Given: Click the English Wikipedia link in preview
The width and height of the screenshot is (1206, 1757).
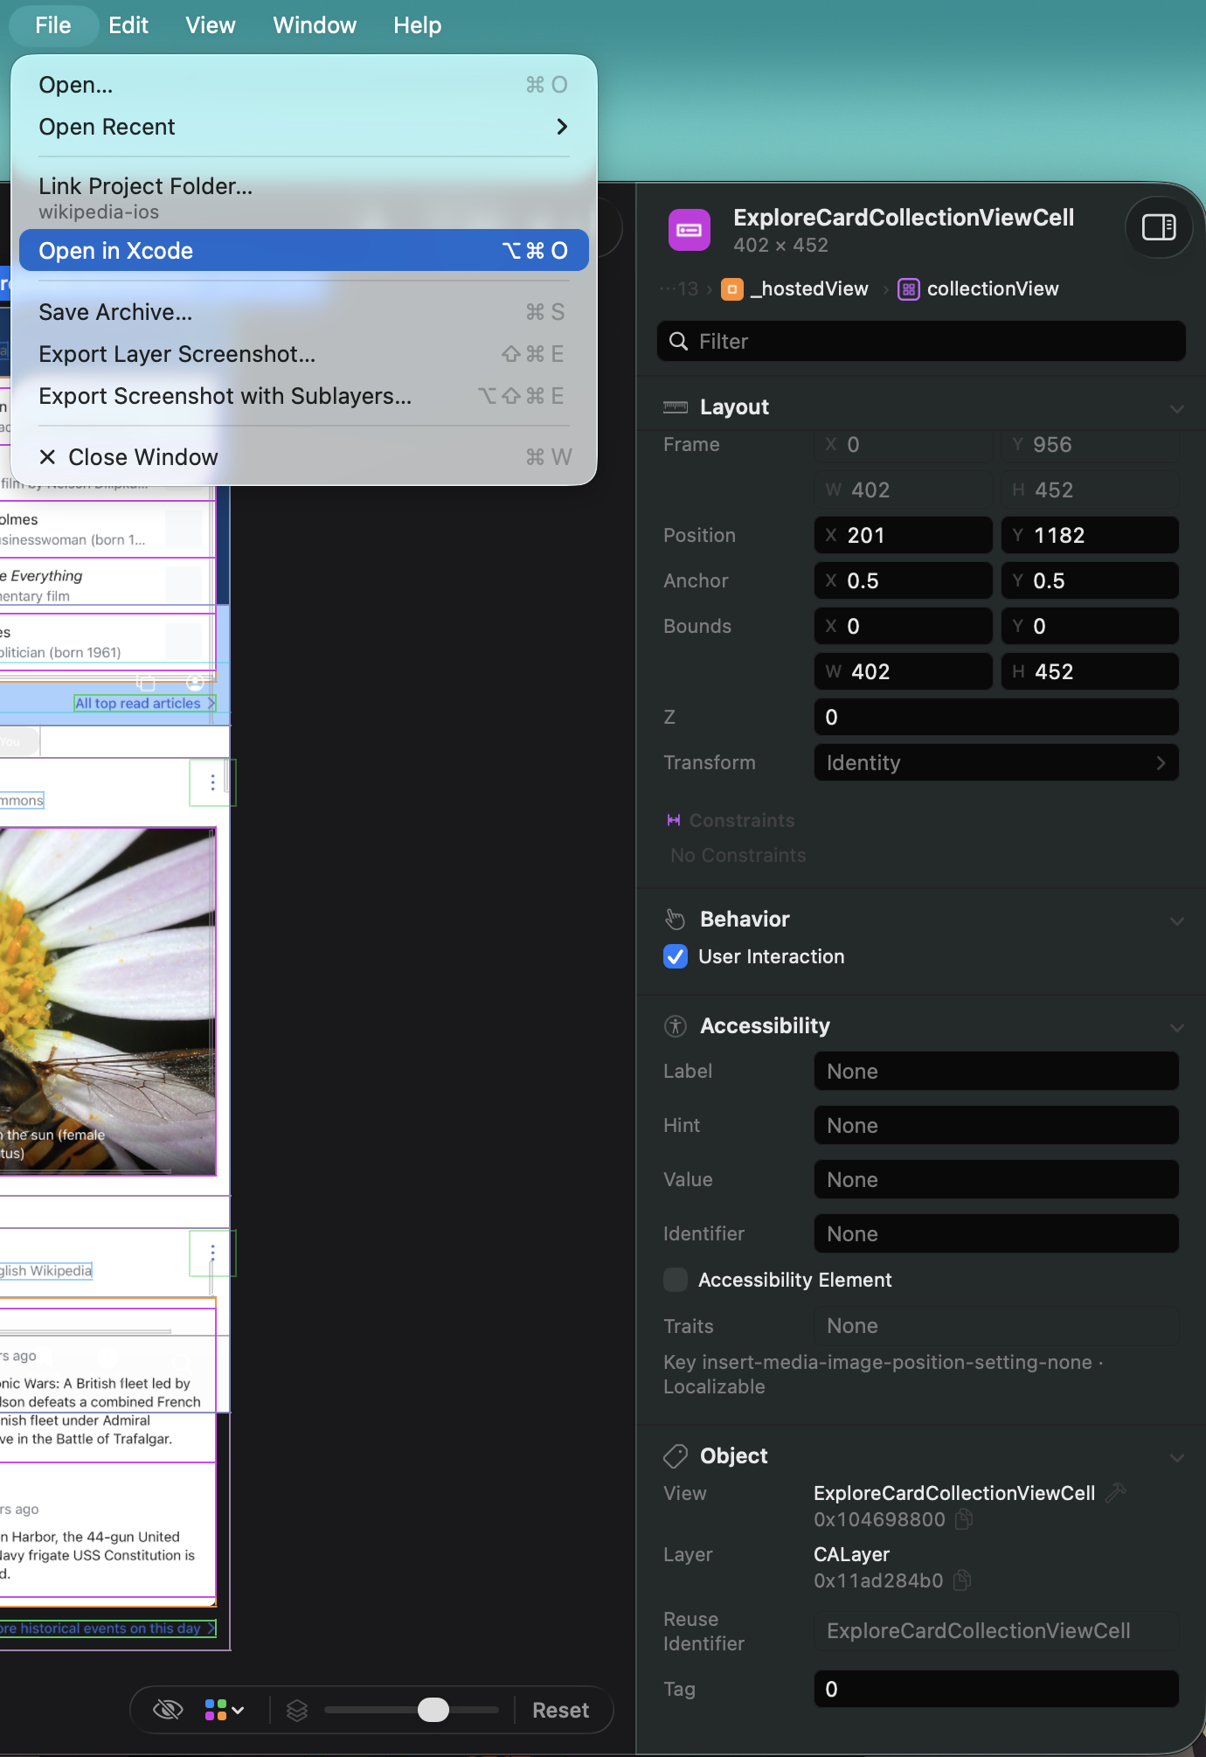Looking at the screenshot, I should point(45,1270).
